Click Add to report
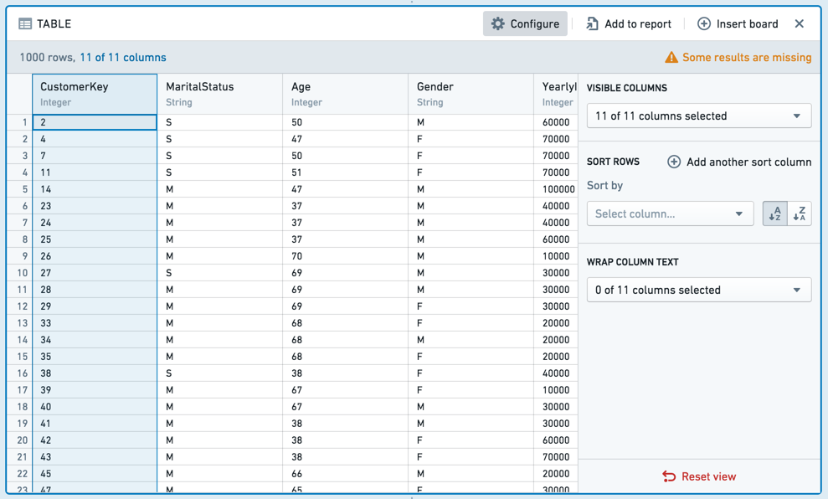 (x=629, y=23)
